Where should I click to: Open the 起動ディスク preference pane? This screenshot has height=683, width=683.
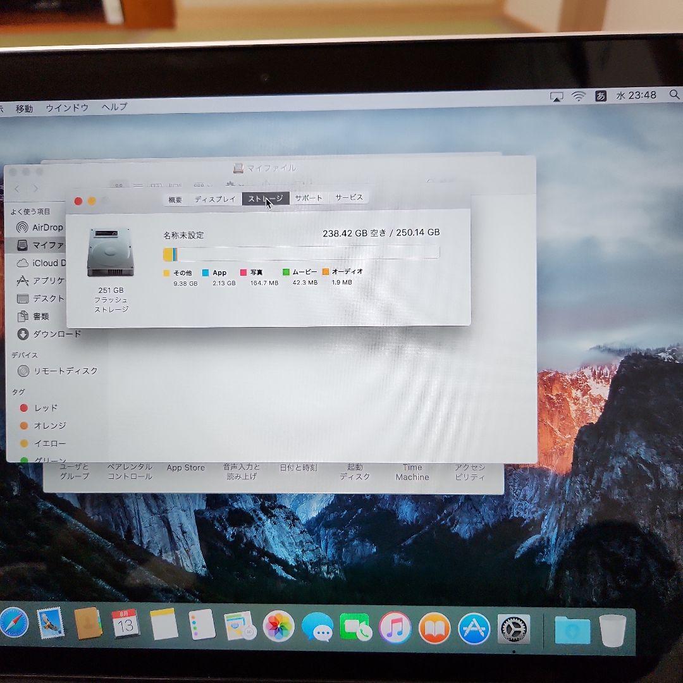click(354, 472)
